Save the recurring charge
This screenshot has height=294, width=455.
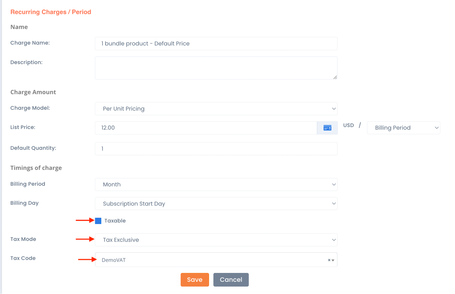(195, 280)
